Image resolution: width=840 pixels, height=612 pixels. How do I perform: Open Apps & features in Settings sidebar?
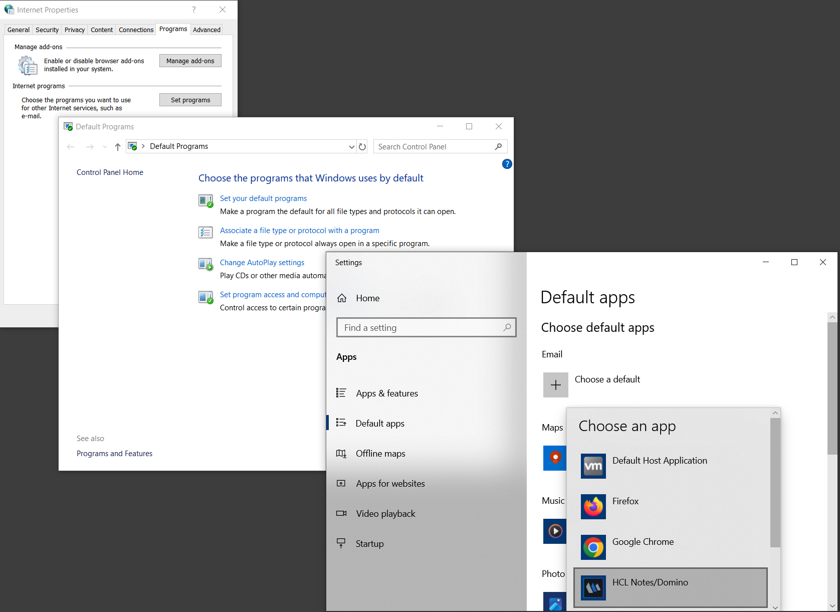[x=386, y=393]
